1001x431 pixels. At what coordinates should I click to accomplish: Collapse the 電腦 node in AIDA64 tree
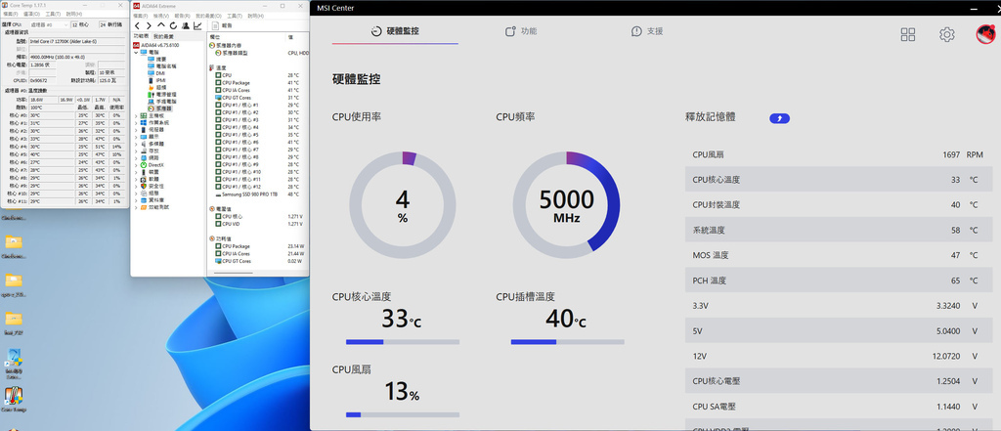(x=135, y=52)
